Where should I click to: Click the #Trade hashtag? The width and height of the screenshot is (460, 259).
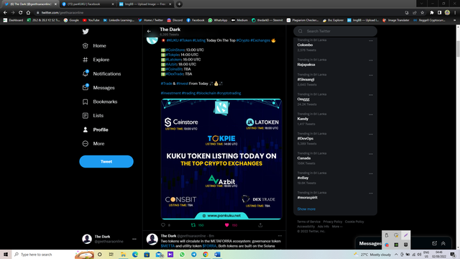tap(166, 83)
